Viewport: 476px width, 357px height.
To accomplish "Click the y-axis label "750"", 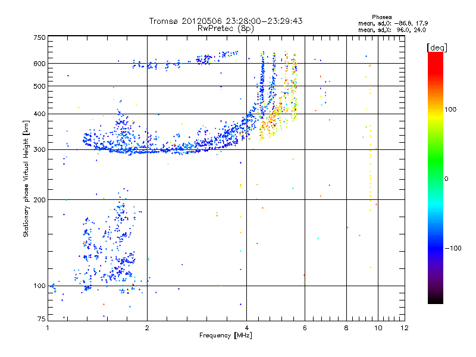I will tap(39, 37).
